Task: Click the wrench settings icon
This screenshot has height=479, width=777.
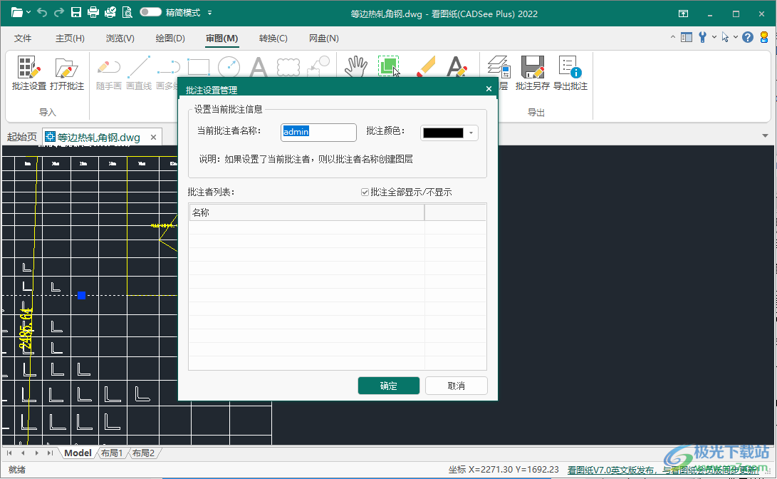Action: tap(702, 37)
